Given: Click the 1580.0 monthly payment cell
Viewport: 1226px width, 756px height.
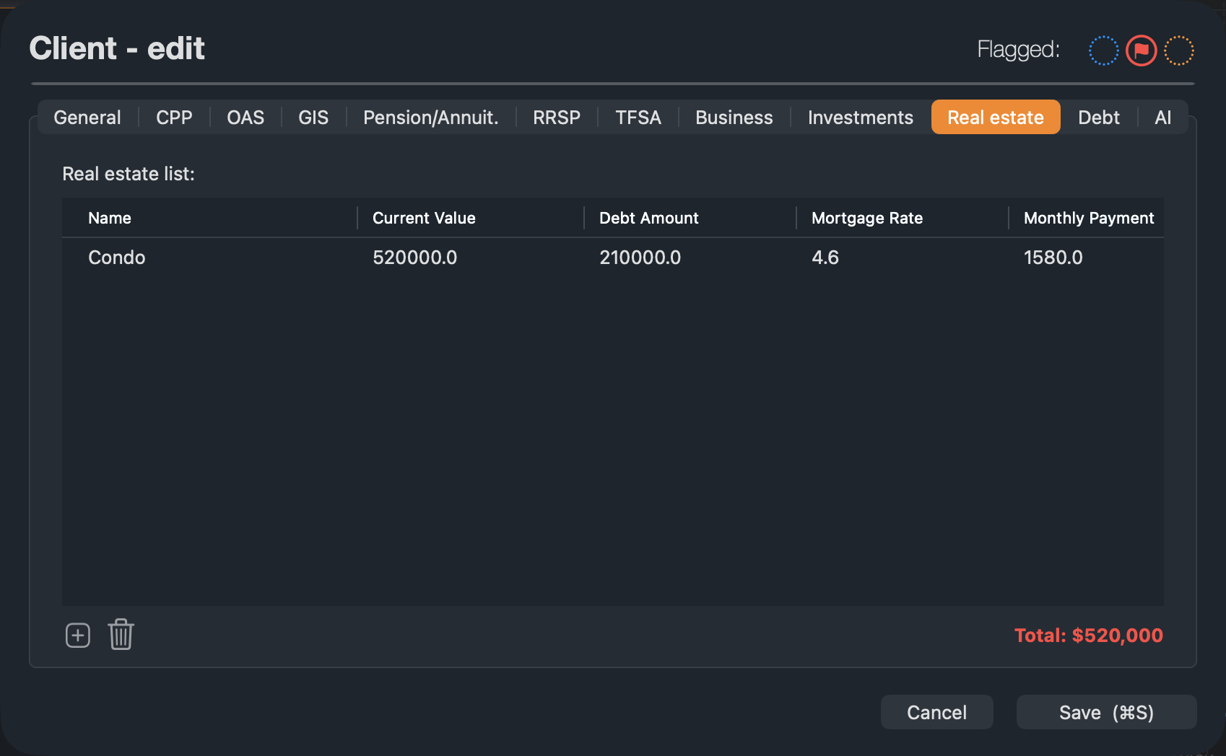Looking at the screenshot, I should tap(1053, 258).
